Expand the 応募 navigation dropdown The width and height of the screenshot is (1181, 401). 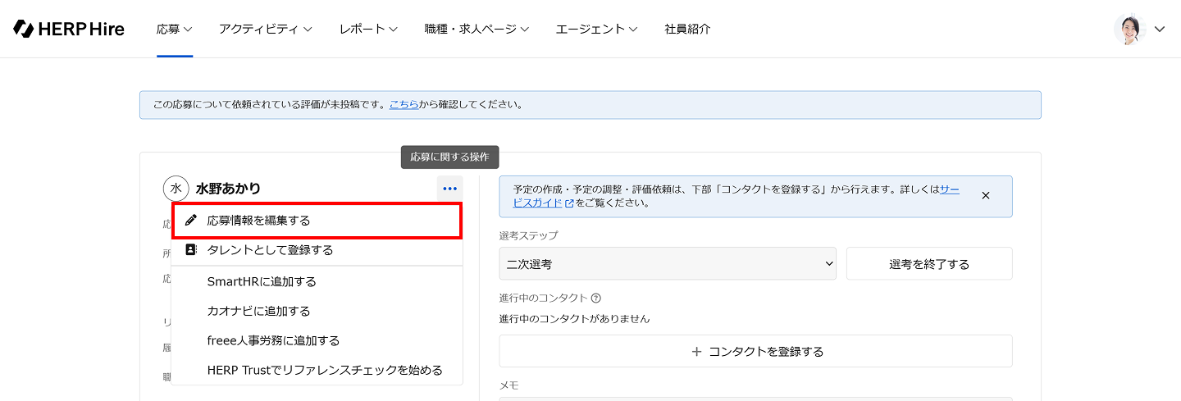click(x=174, y=29)
